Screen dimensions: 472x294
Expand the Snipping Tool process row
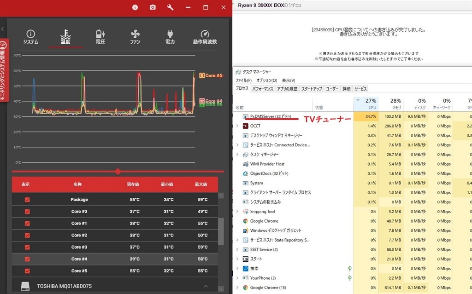[x=237, y=212]
